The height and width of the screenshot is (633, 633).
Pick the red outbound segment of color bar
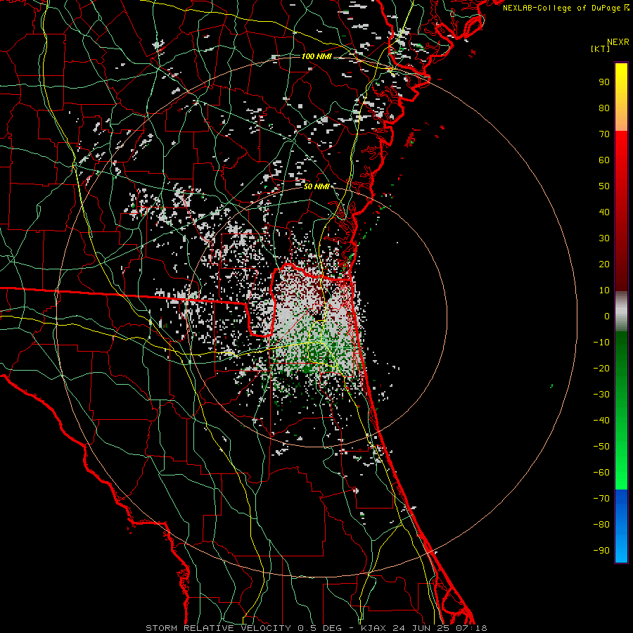point(621,211)
